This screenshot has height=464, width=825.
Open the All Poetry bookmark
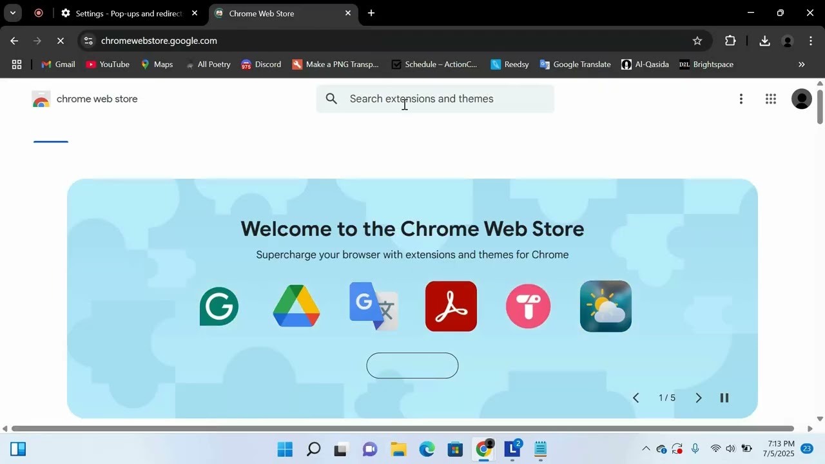click(208, 64)
